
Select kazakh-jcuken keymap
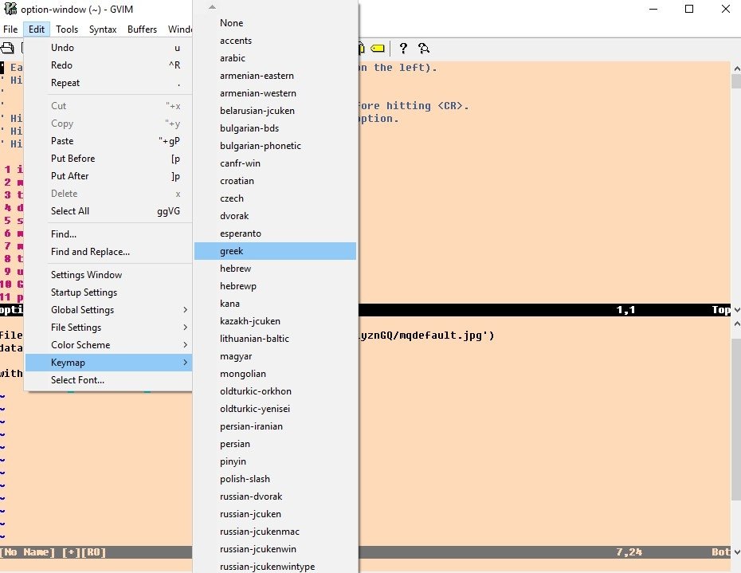click(x=275, y=321)
